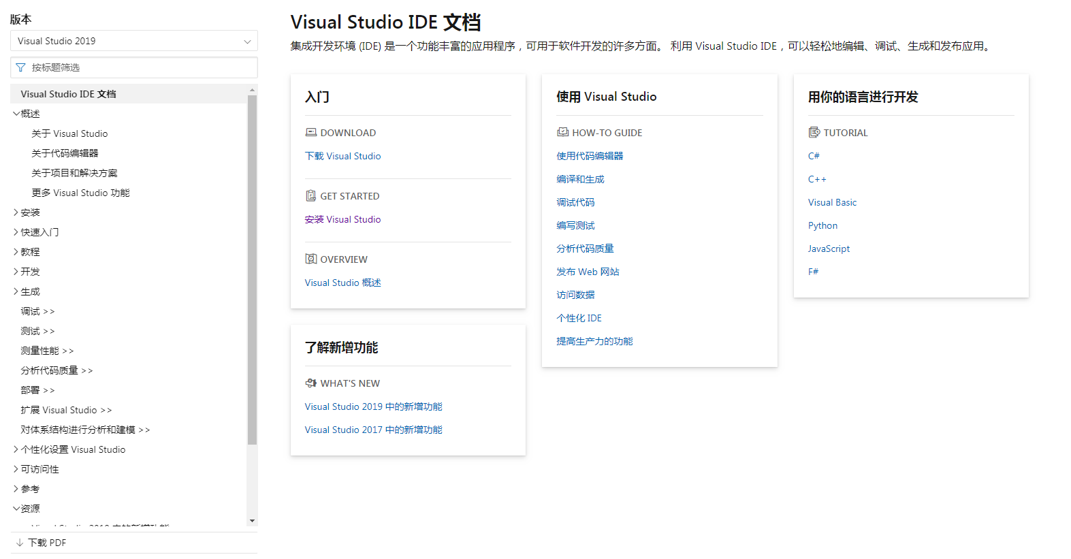The image size is (1071, 559).
Task: Open Visual Studio 2019 中的新增功能 link
Action: pyautogui.click(x=373, y=406)
